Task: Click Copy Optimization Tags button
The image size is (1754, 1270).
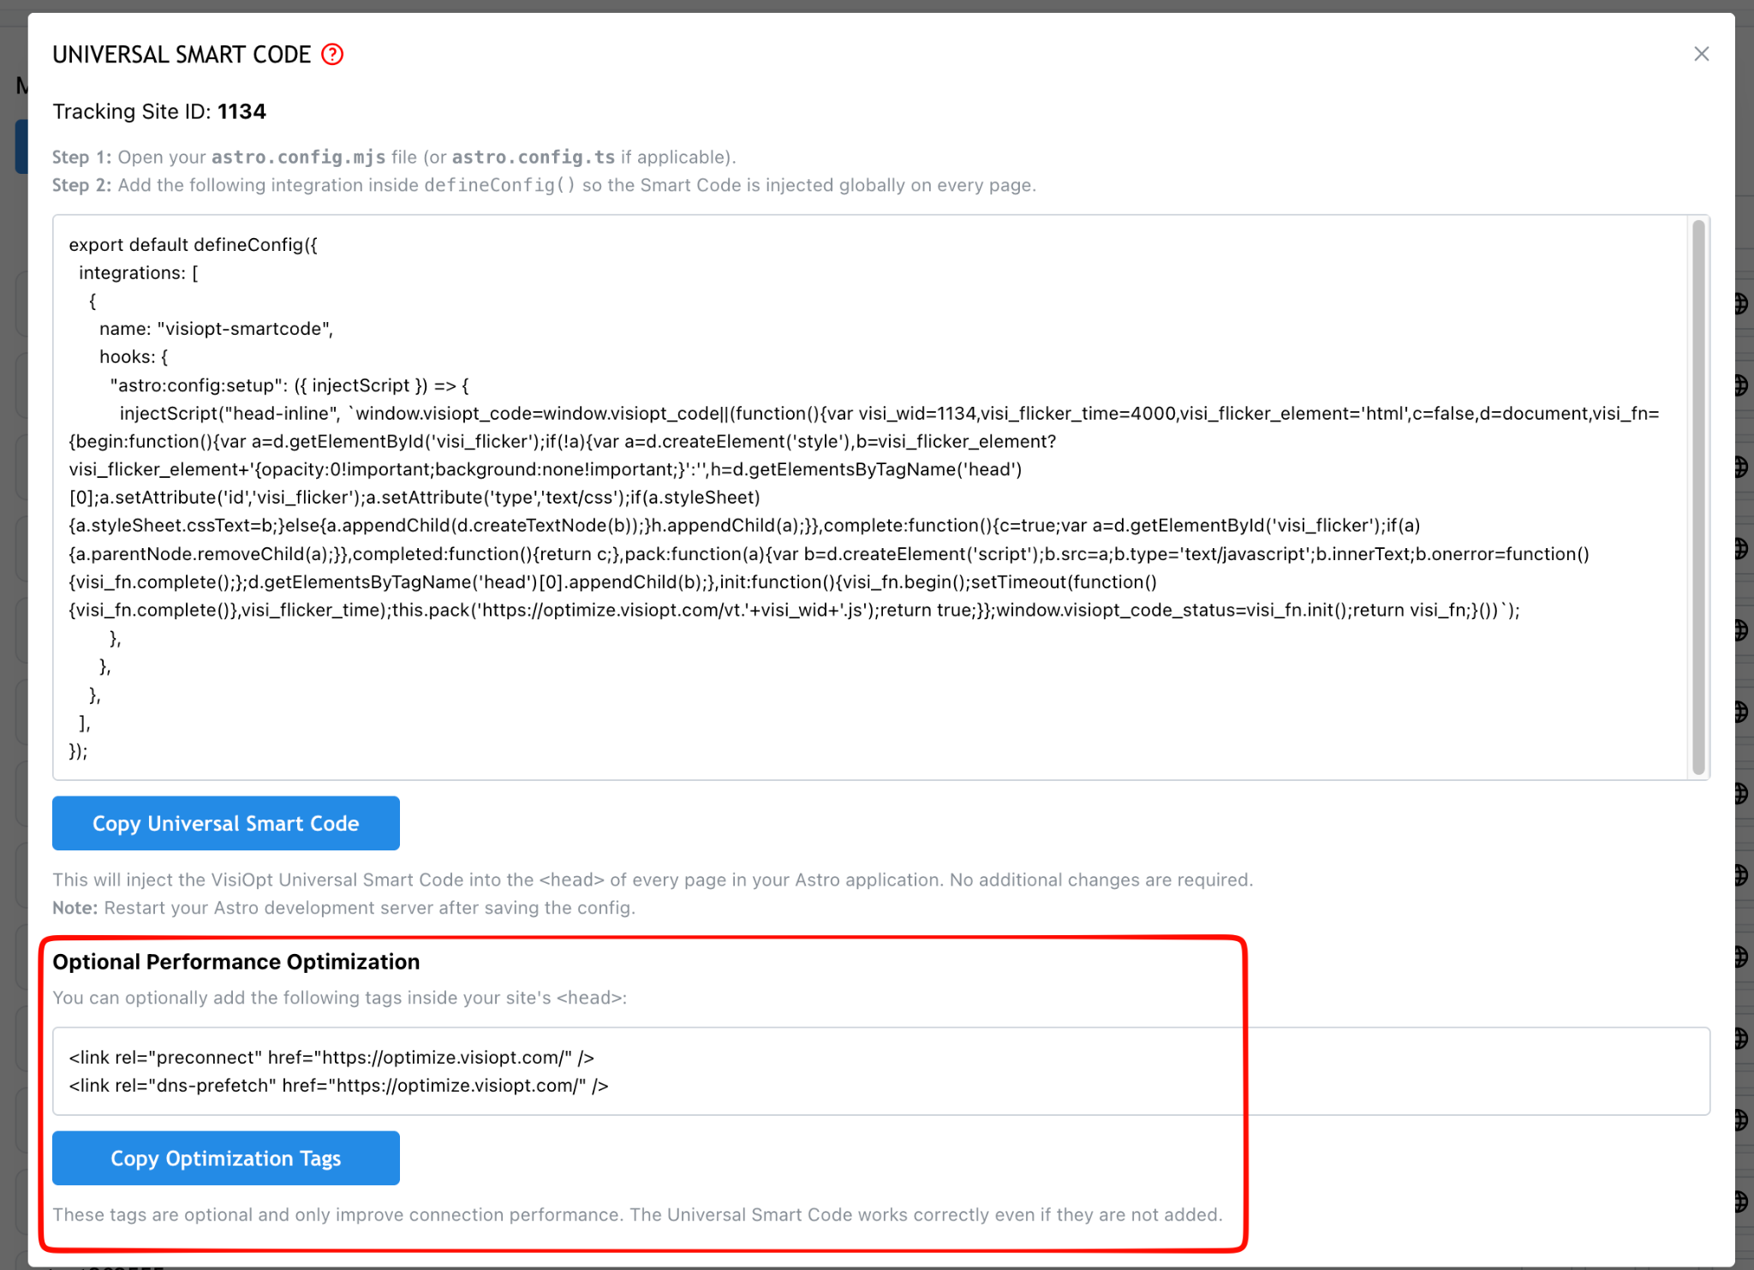Action: tap(226, 1158)
